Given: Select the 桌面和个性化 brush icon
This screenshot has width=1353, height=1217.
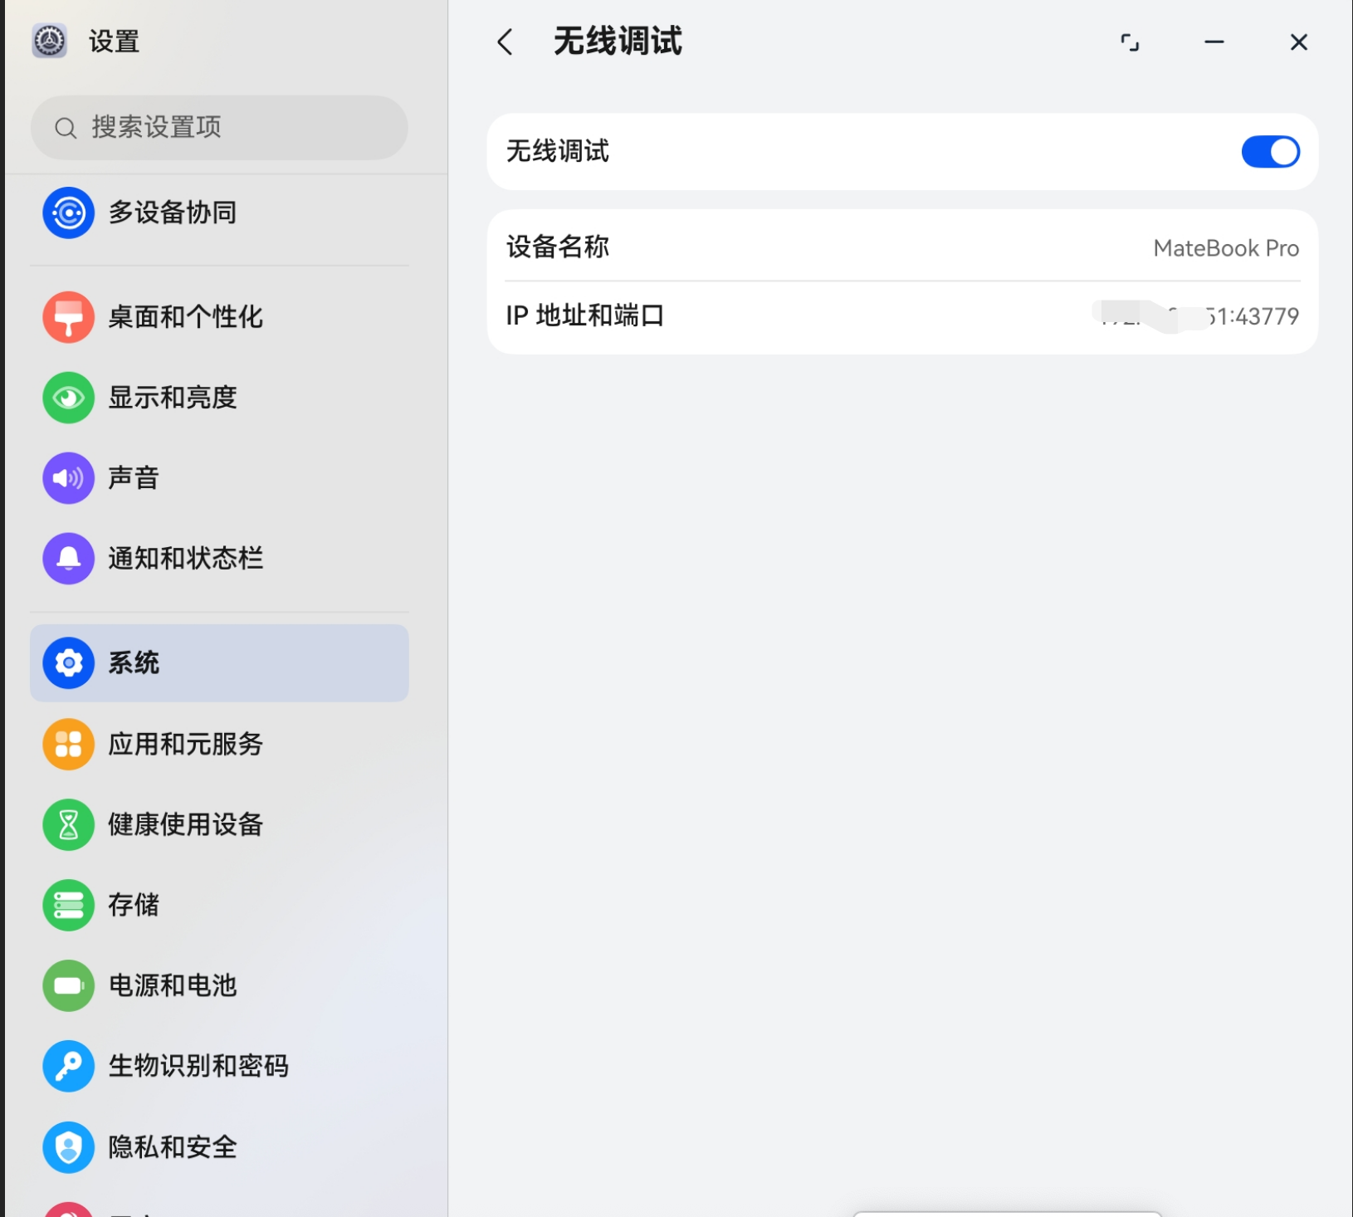Looking at the screenshot, I should click(x=68, y=316).
